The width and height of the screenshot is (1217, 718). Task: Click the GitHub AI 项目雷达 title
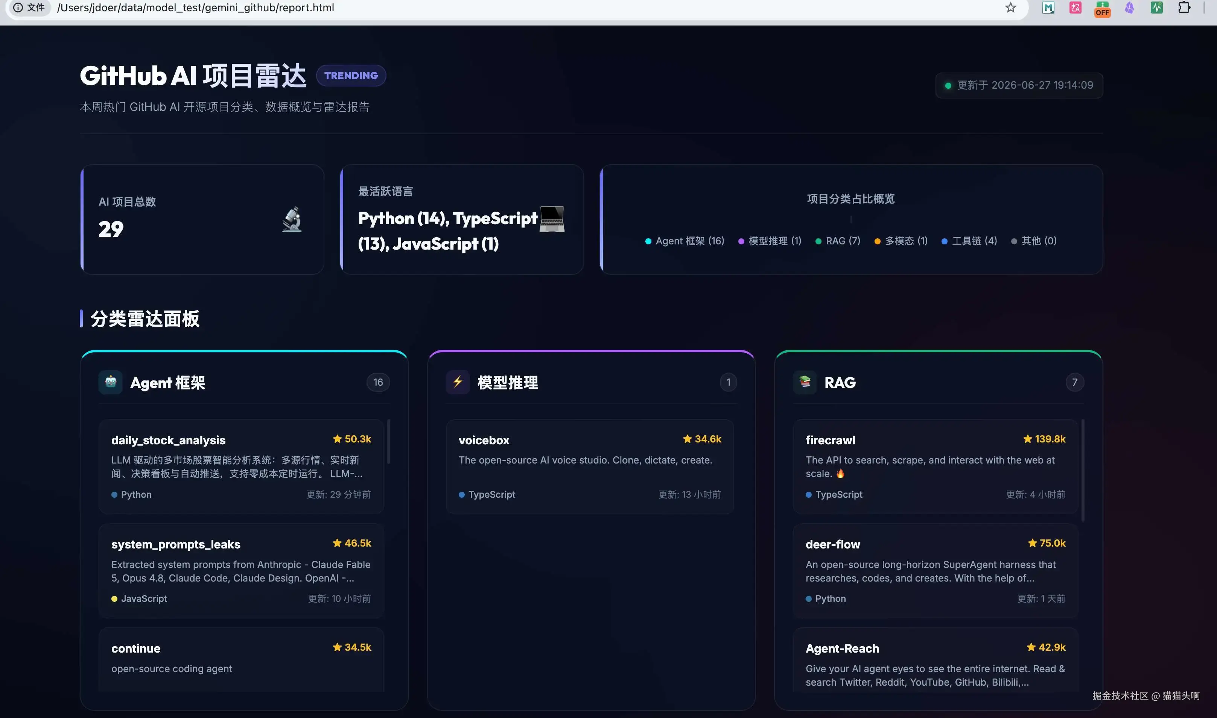[x=193, y=76]
